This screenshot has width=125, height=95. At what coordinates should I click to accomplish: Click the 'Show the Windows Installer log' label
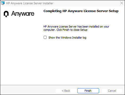coord(67,38)
